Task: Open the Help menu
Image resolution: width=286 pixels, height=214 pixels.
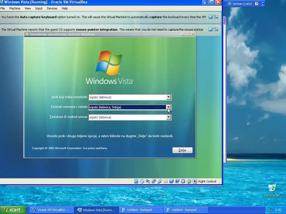Action: coord(65,8)
